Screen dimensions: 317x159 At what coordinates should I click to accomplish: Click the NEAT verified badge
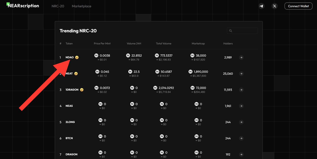point(76,74)
